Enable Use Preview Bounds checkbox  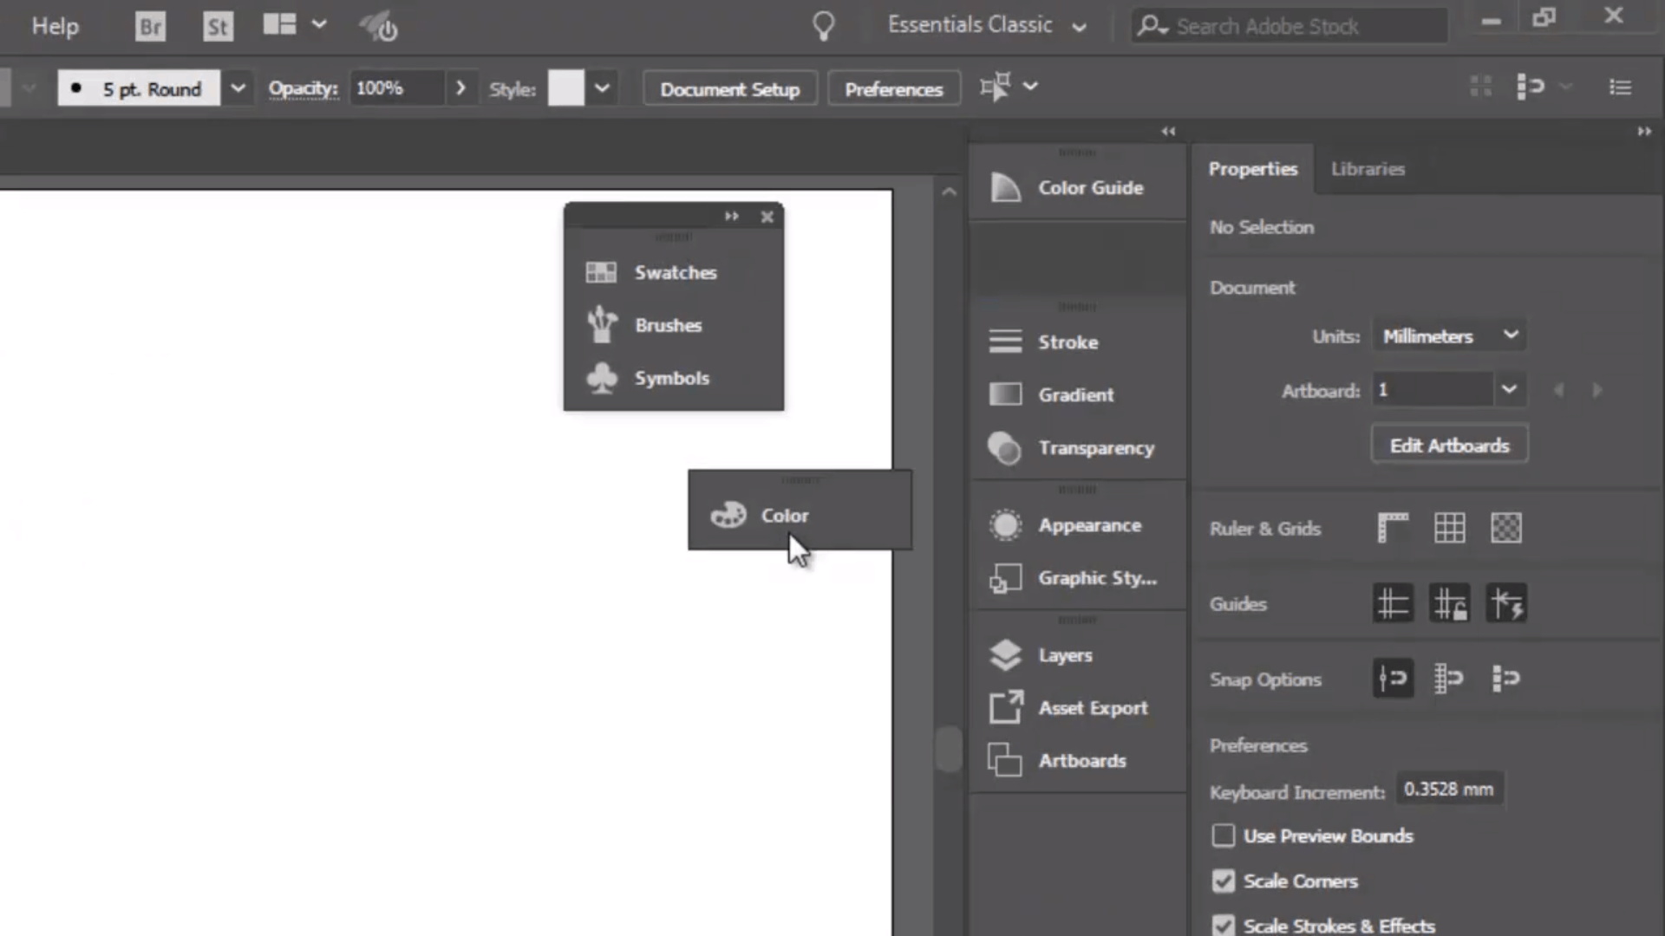point(1223,835)
